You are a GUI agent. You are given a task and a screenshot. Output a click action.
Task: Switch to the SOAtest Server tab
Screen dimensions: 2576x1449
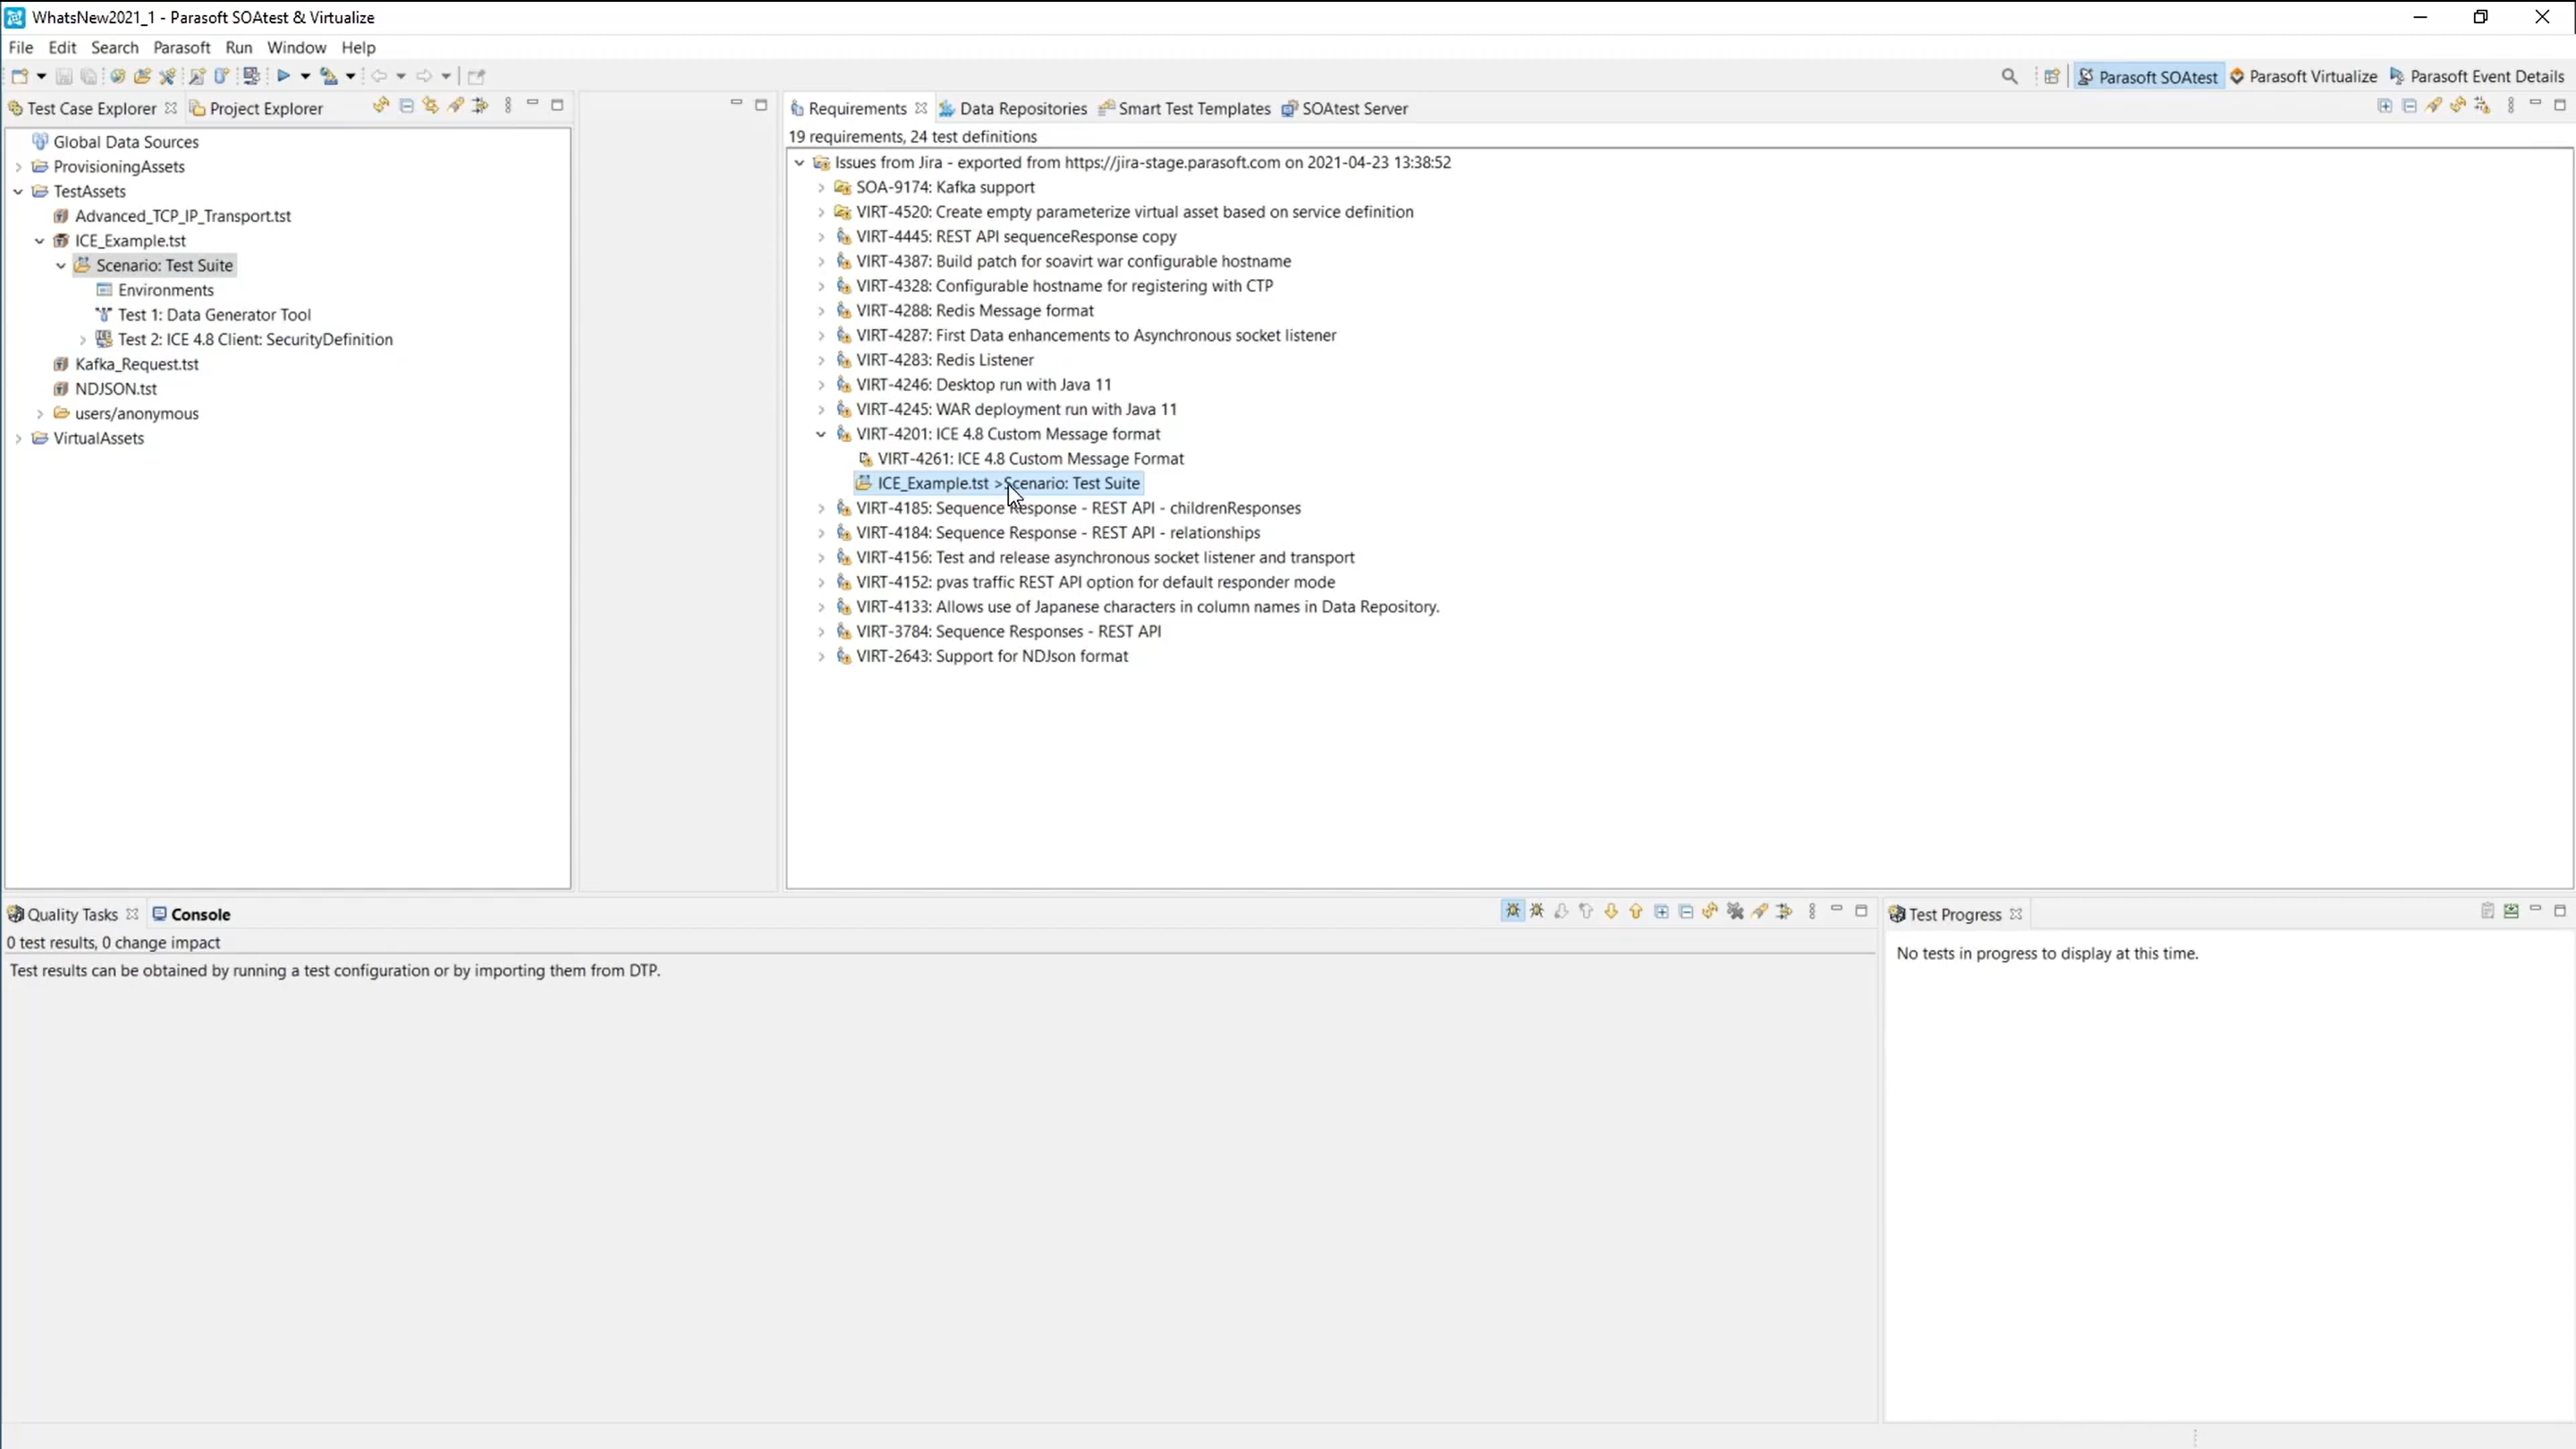[1346, 108]
